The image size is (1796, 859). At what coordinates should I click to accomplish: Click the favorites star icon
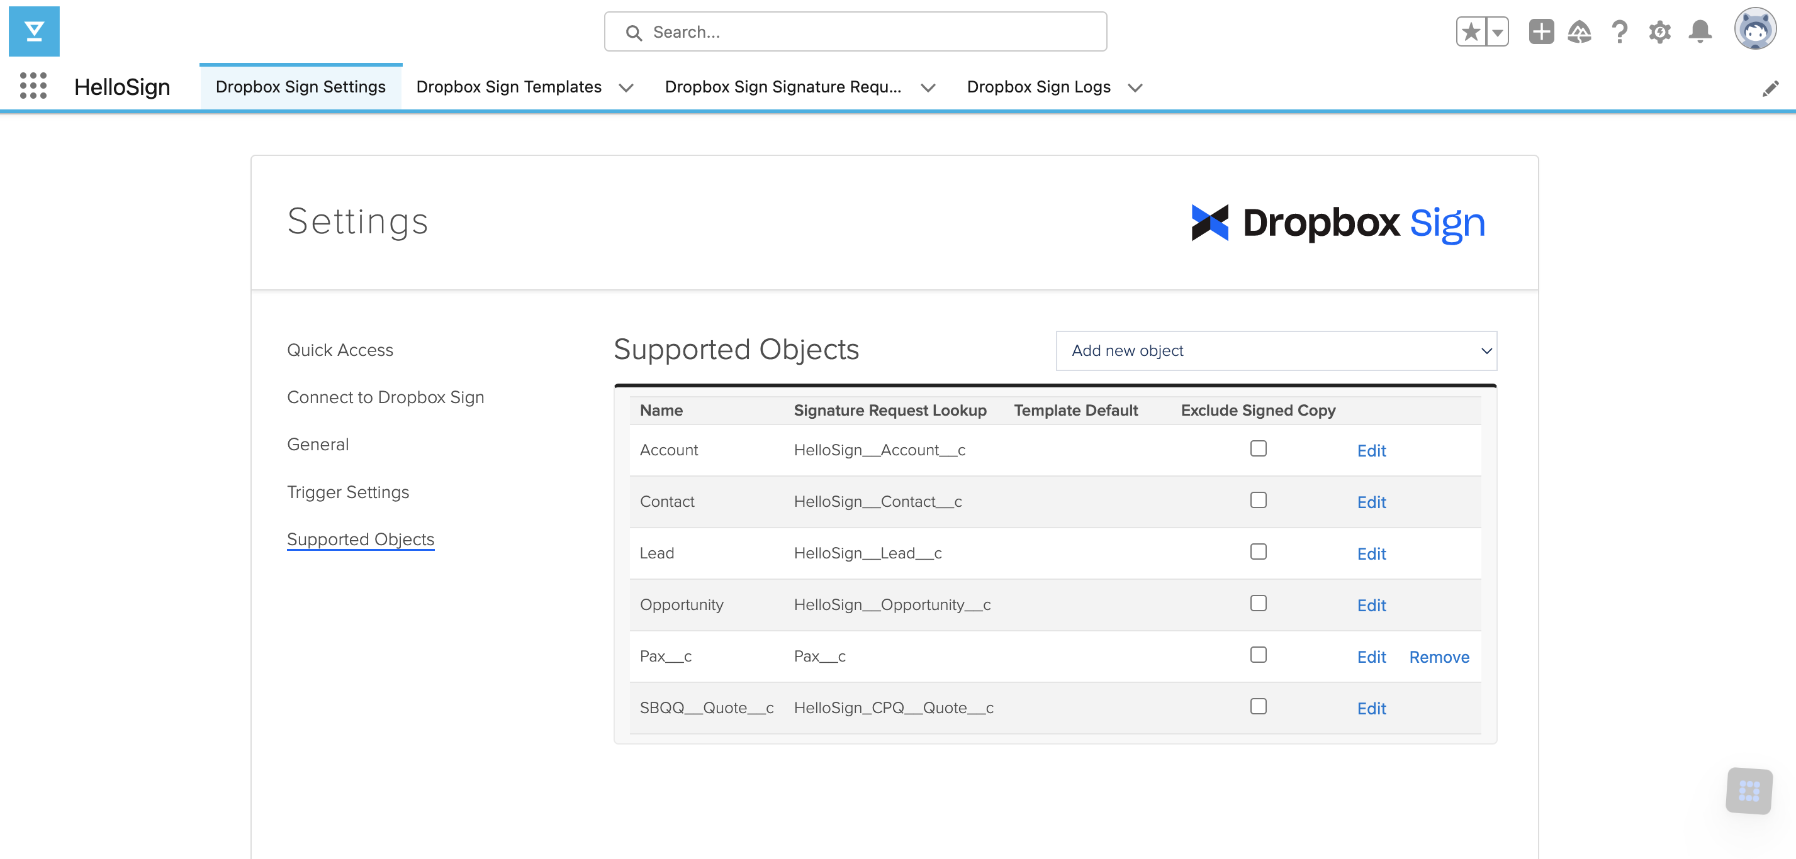tap(1471, 32)
